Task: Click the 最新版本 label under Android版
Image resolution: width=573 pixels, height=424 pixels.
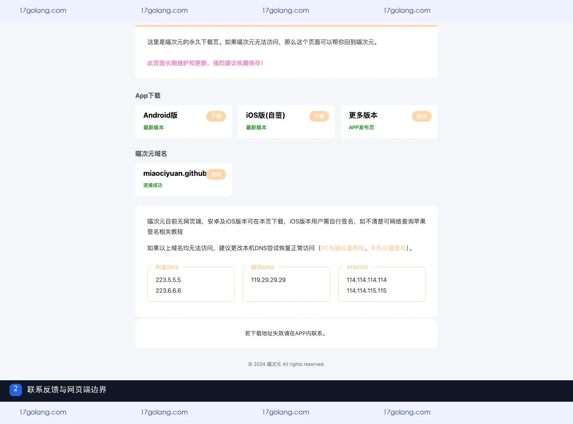Action: click(154, 127)
